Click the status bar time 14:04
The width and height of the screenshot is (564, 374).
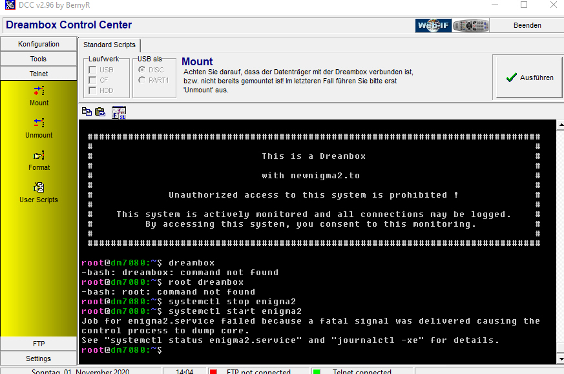pyautogui.click(x=185, y=371)
